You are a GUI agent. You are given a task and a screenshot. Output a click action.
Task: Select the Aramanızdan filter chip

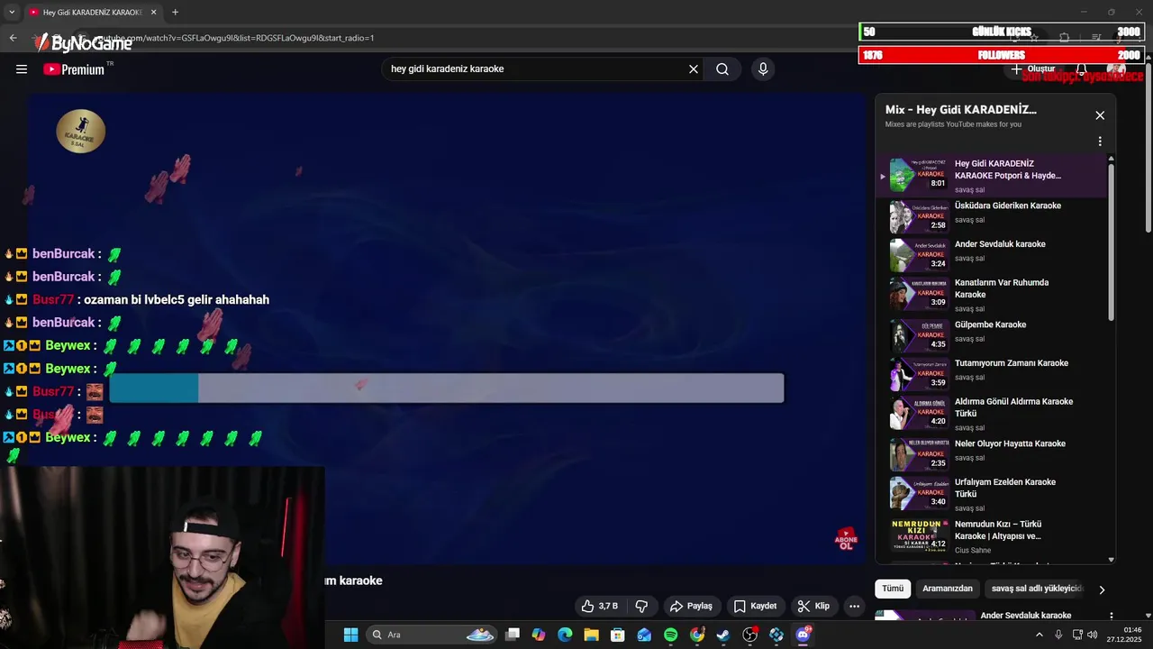click(x=948, y=589)
